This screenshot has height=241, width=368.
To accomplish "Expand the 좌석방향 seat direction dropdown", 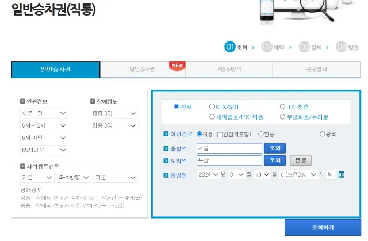I will pos(74,178).
